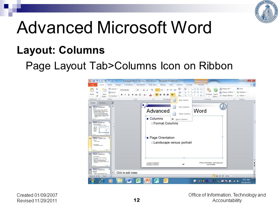Open Word from the taskbar
The height and width of the screenshot is (209, 278).
tap(129, 181)
